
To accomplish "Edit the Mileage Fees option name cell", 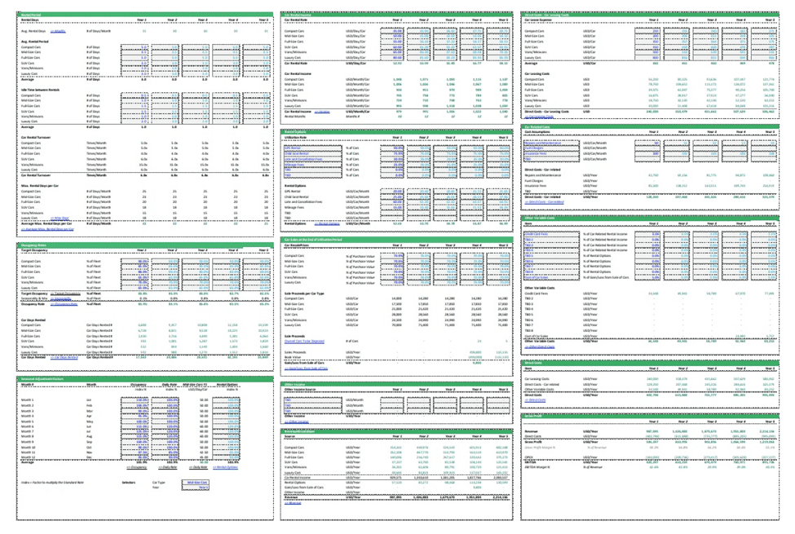I will (312, 165).
